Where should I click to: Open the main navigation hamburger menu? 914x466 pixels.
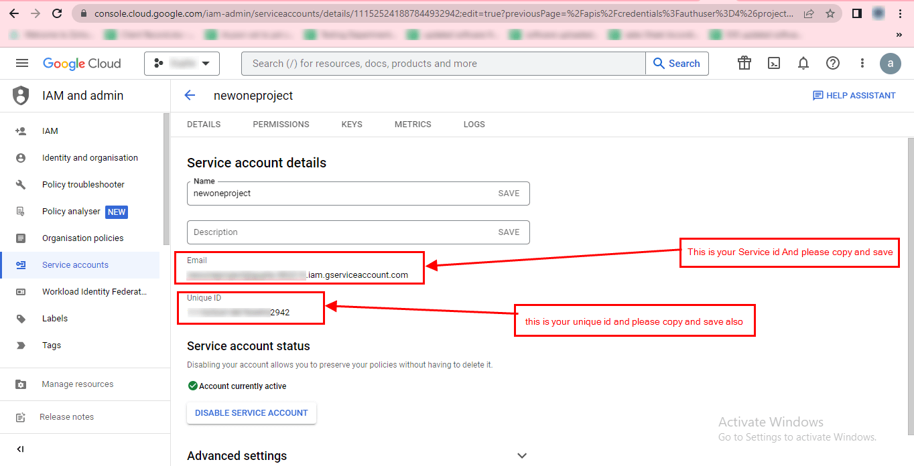click(22, 63)
